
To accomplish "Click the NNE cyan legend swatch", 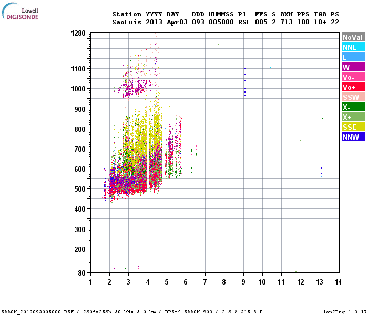I will pos(353,47).
